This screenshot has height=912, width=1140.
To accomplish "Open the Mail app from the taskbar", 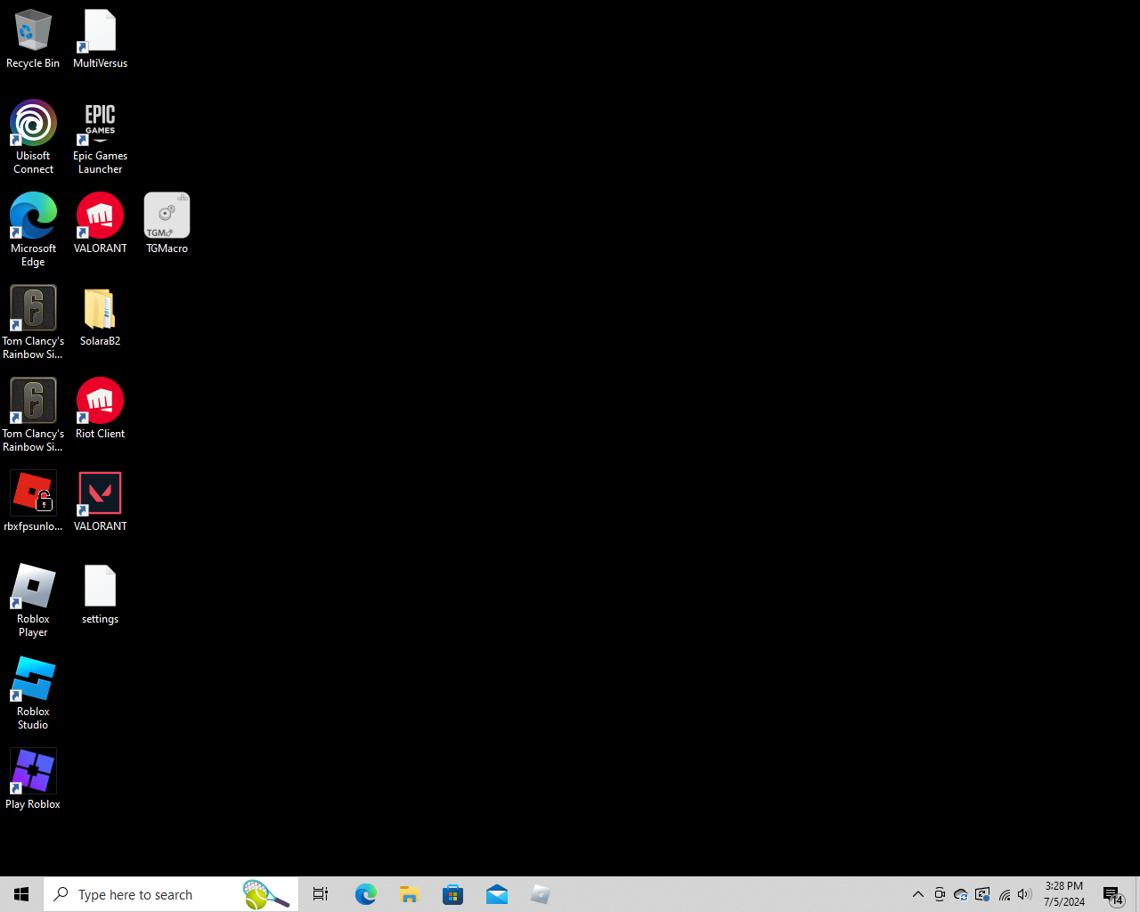I will (496, 894).
